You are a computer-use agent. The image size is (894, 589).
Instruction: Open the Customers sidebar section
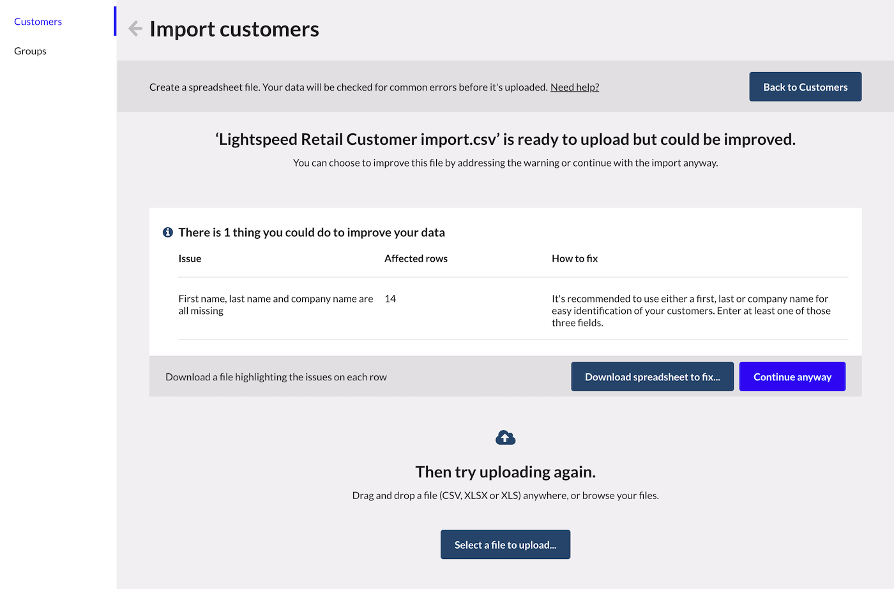click(38, 22)
